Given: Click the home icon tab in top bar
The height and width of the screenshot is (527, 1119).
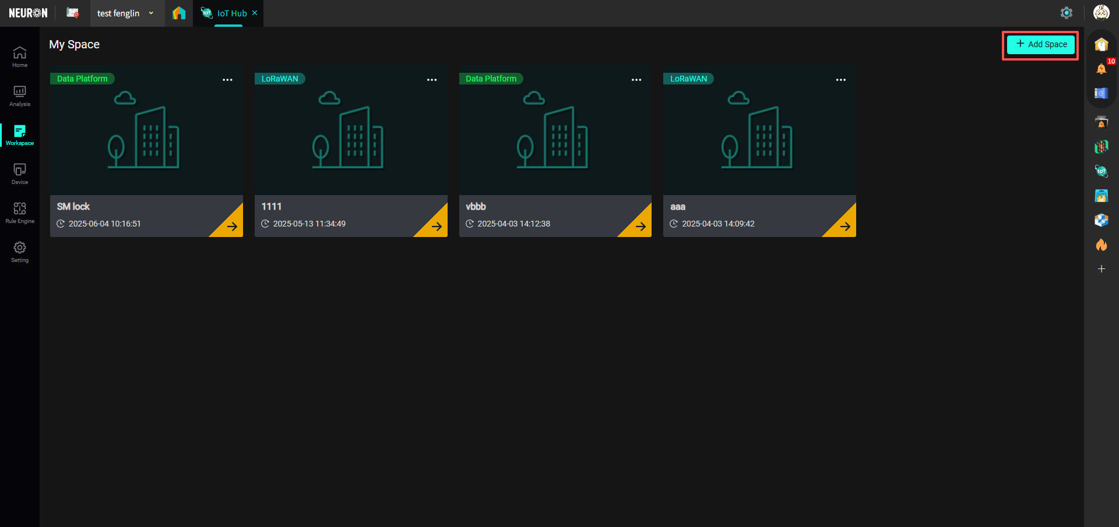Looking at the screenshot, I should point(179,13).
